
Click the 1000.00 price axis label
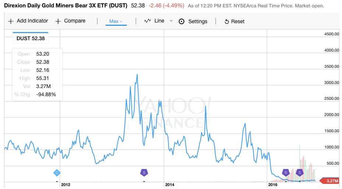click(332, 147)
